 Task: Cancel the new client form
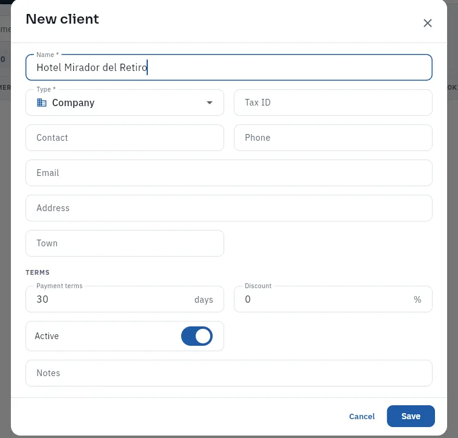[362, 416]
